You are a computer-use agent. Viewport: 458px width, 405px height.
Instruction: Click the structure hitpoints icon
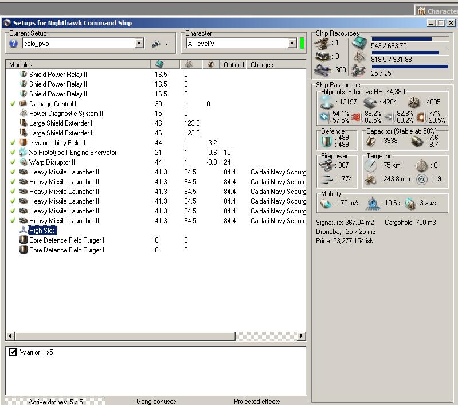click(414, 102)
